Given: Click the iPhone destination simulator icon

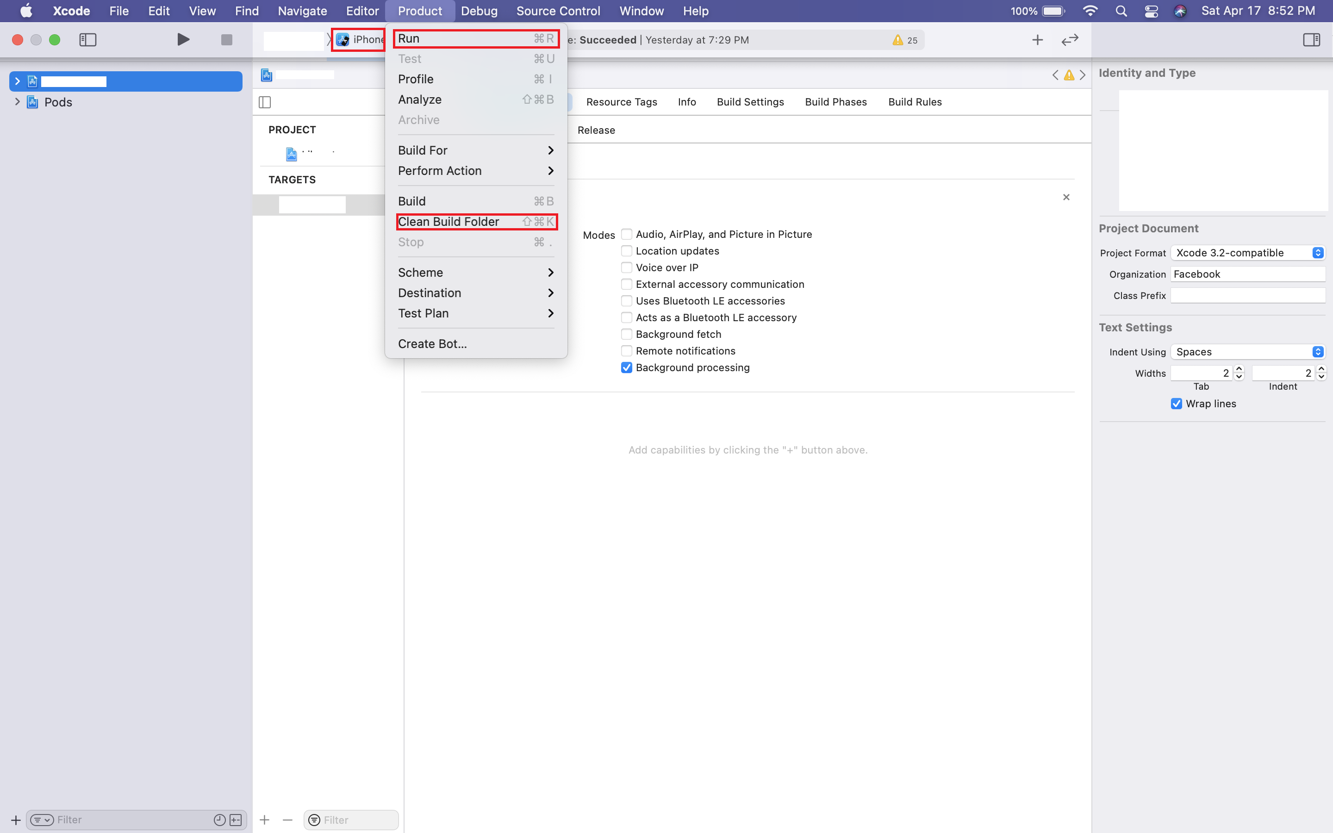Looking at the screenshot, I should click(343, 40).
